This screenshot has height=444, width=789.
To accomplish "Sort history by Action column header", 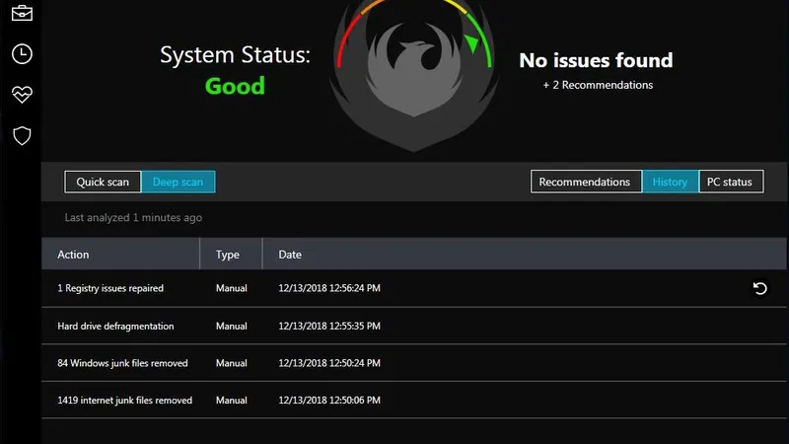I will (74, 255).
